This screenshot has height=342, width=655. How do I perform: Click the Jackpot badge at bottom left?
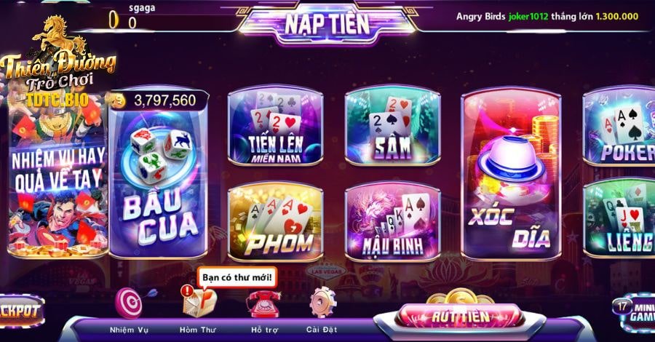pyautogui.click(x=21, y=311)
